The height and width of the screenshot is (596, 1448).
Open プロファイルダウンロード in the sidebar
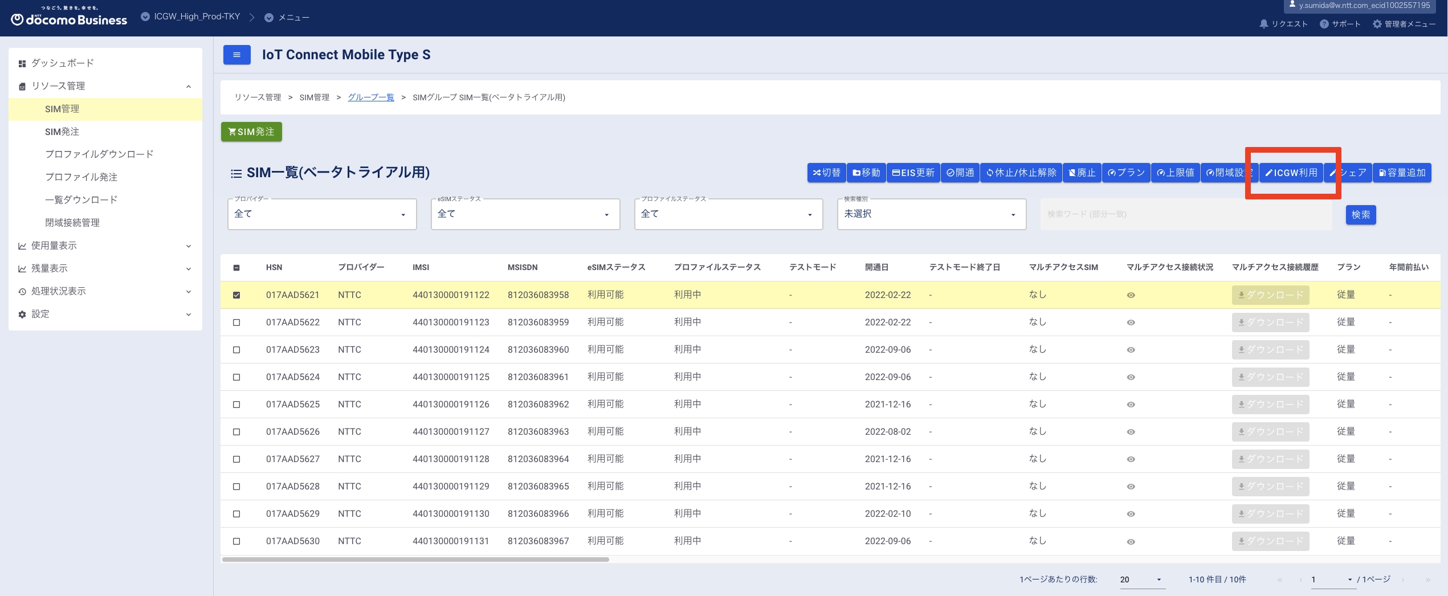[105, 154]
